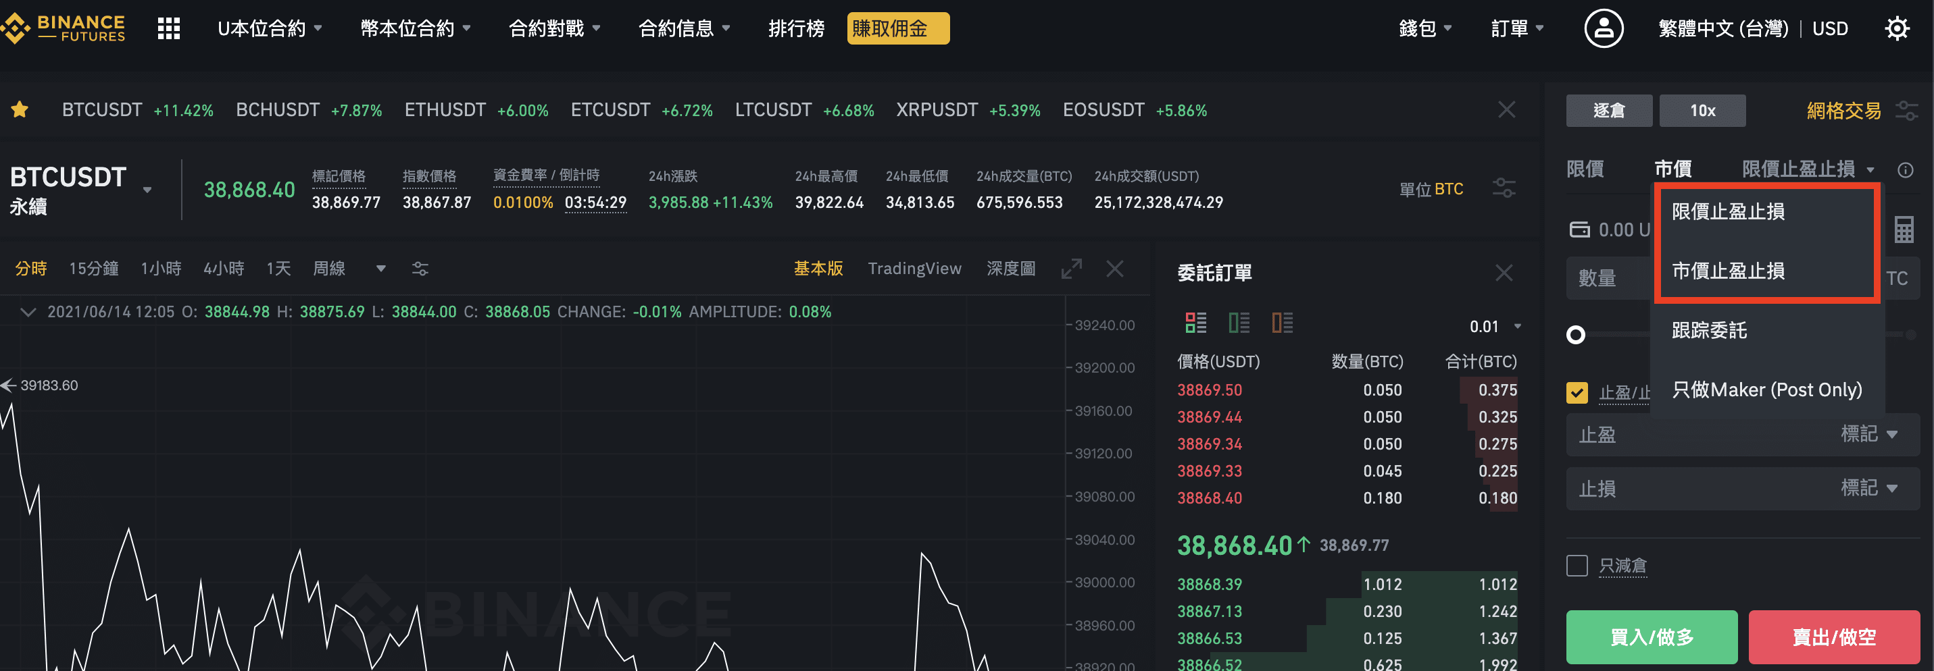The image size is (1934, 671).
Task: Select the 15分鐘 interval
Action: 94,269
